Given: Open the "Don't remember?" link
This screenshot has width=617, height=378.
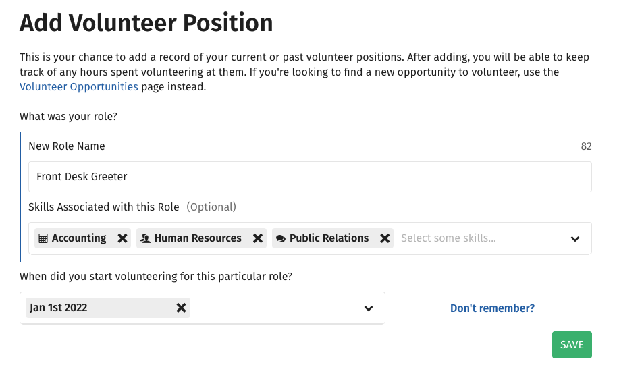Looking at the screenshot, I should 492,308.
